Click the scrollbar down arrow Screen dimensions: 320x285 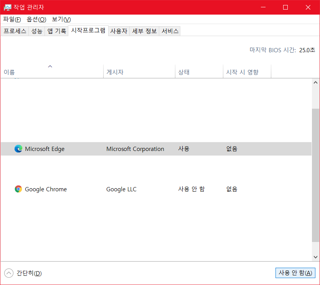(315, 257)
